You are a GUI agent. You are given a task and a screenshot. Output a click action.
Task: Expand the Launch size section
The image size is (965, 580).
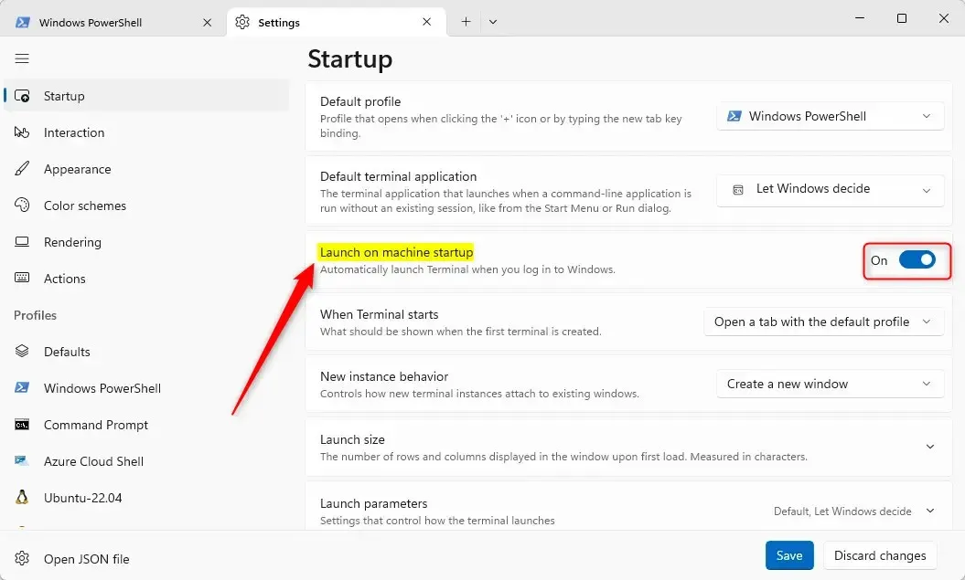(930, 447)
